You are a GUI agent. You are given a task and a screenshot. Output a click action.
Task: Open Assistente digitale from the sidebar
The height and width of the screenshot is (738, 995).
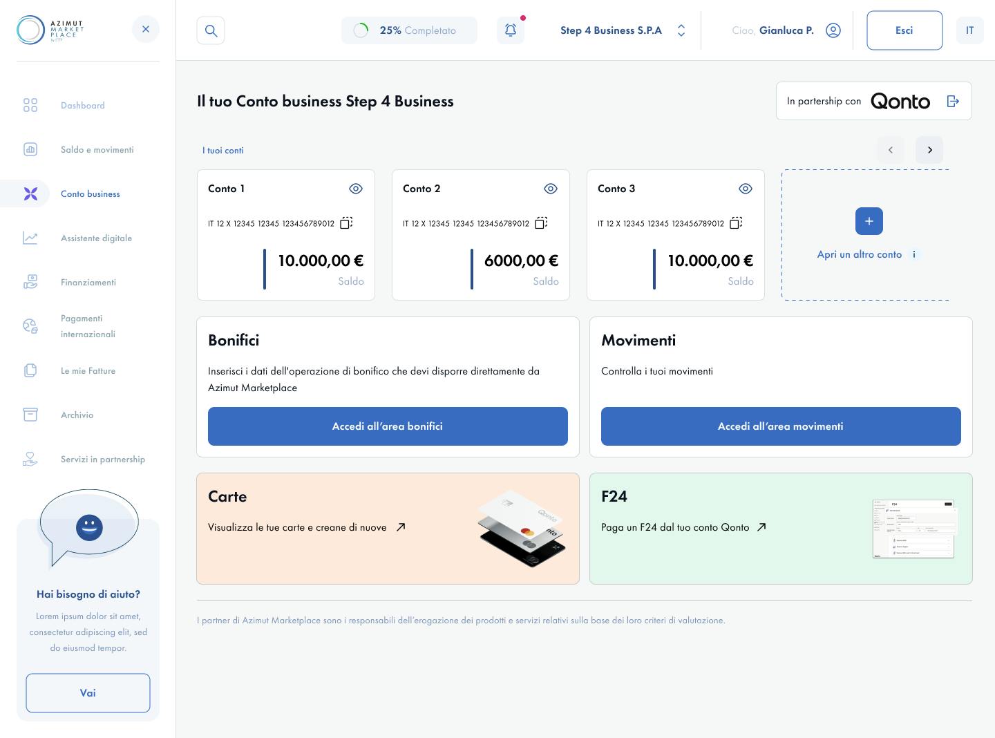tap(95, 238)
